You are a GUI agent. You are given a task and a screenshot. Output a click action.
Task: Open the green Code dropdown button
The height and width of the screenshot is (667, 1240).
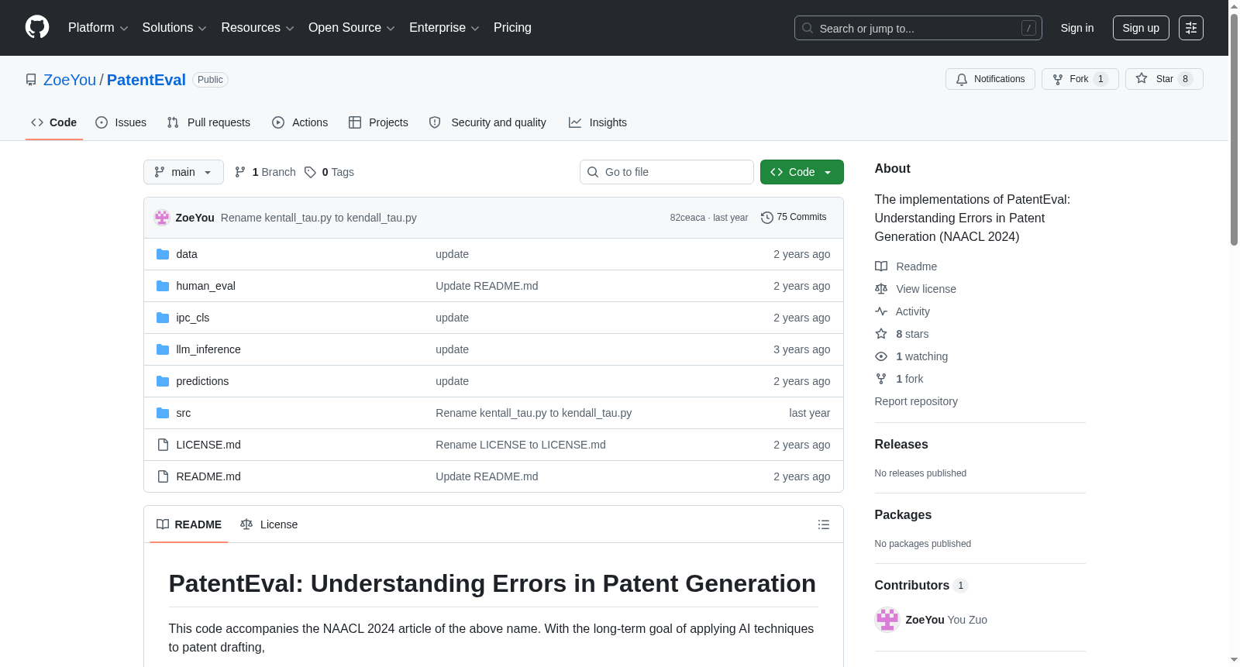point(801,172)
